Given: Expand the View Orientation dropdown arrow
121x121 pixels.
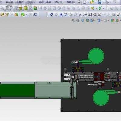Looking at the screenshot, I should 95,21.
